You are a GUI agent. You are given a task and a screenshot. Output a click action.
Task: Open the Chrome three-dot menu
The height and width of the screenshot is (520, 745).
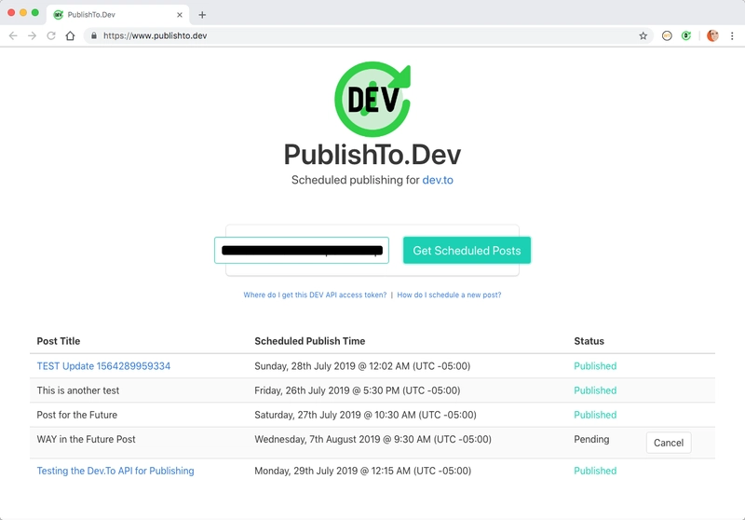(x=732, y=35)
